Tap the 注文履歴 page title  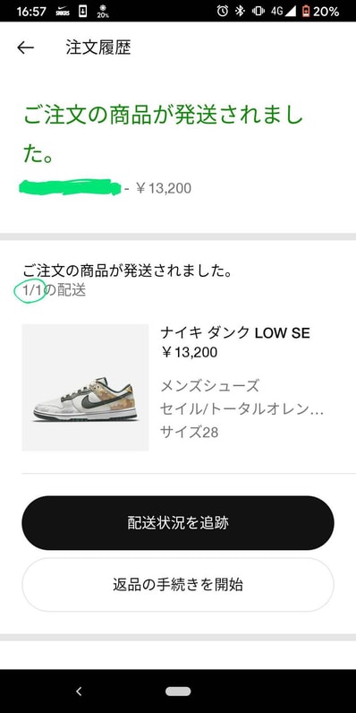point(98,47)
